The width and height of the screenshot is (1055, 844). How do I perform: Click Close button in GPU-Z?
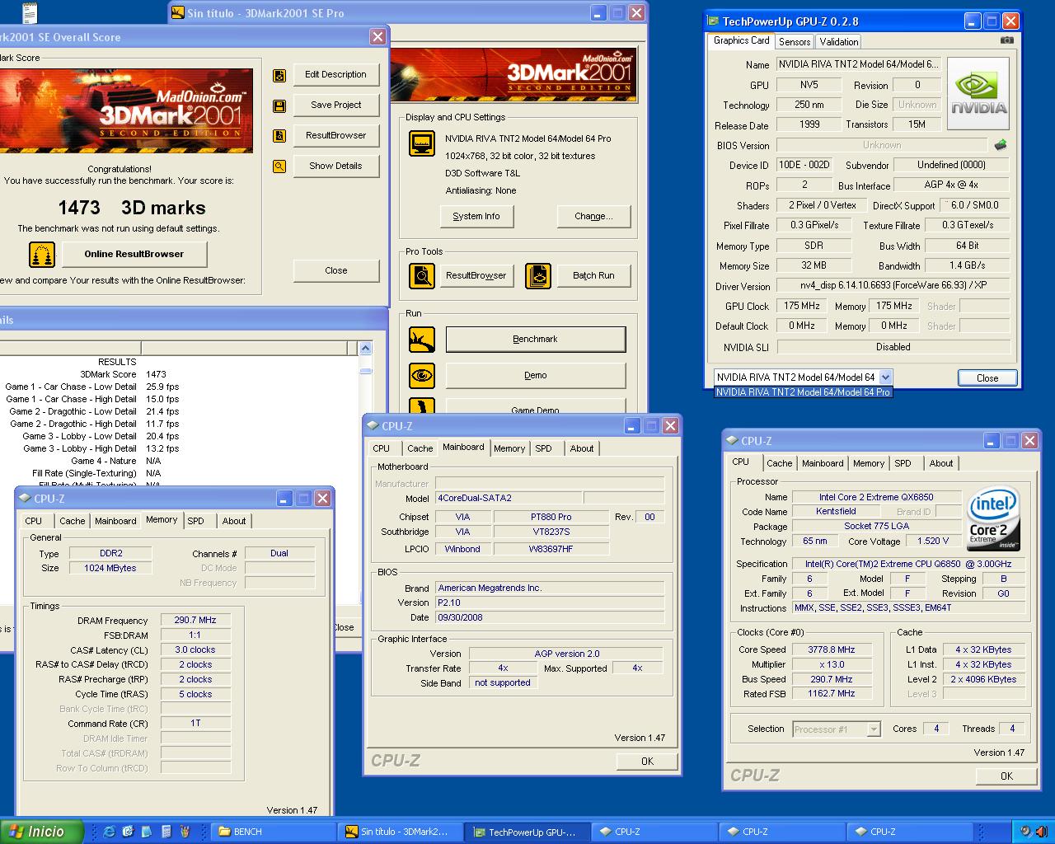click(x=987, y=378)
